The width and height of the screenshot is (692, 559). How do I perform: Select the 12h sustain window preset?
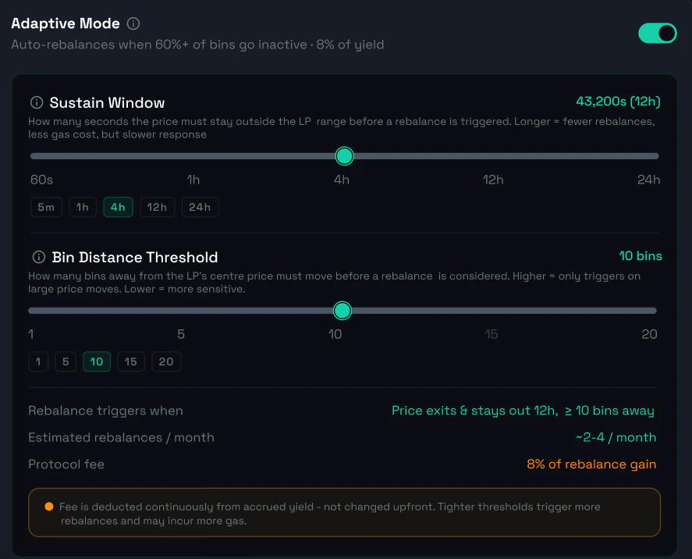tap(157, 207)
